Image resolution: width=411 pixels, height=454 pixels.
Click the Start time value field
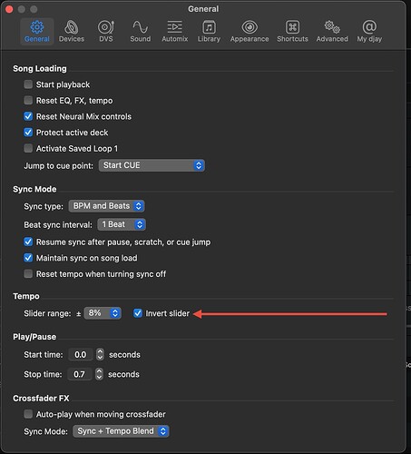(x=81, y=354)
